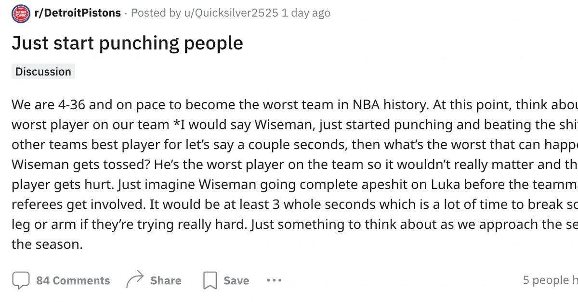The image size is (578, 302).
Task: Click the comment speech bubble icon
Action: click(x=21, y=280)
